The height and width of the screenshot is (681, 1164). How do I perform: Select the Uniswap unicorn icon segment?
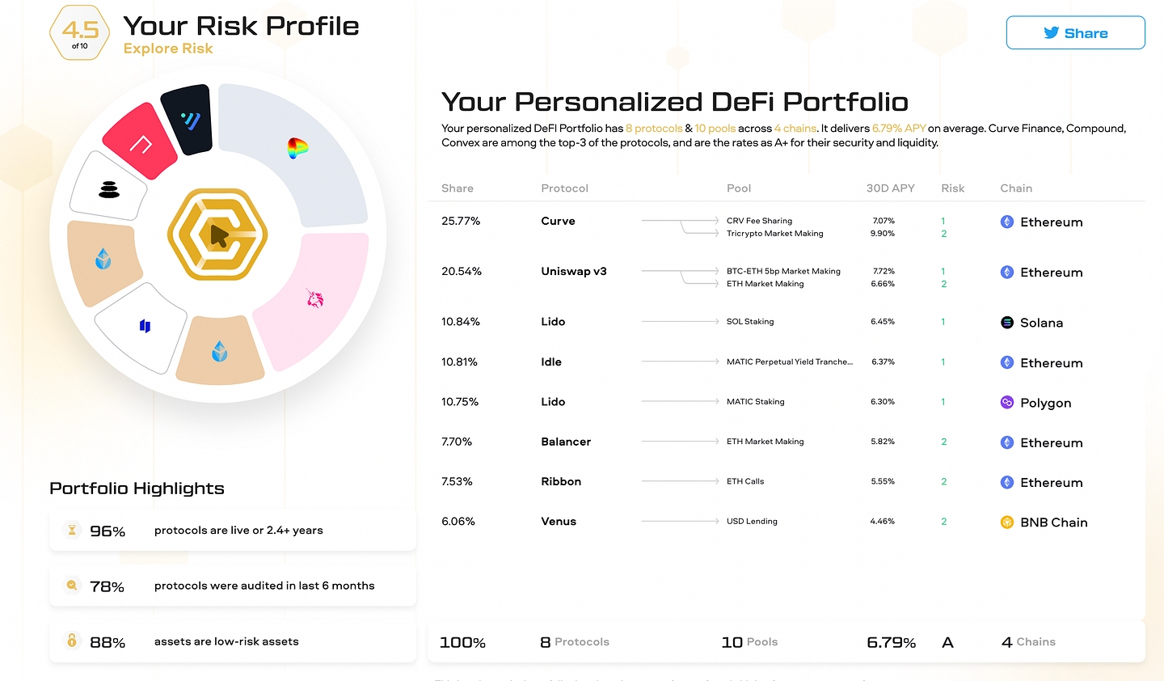315,298
